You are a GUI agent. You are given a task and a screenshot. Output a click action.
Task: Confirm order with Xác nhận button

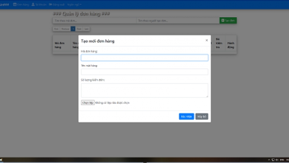186,116
